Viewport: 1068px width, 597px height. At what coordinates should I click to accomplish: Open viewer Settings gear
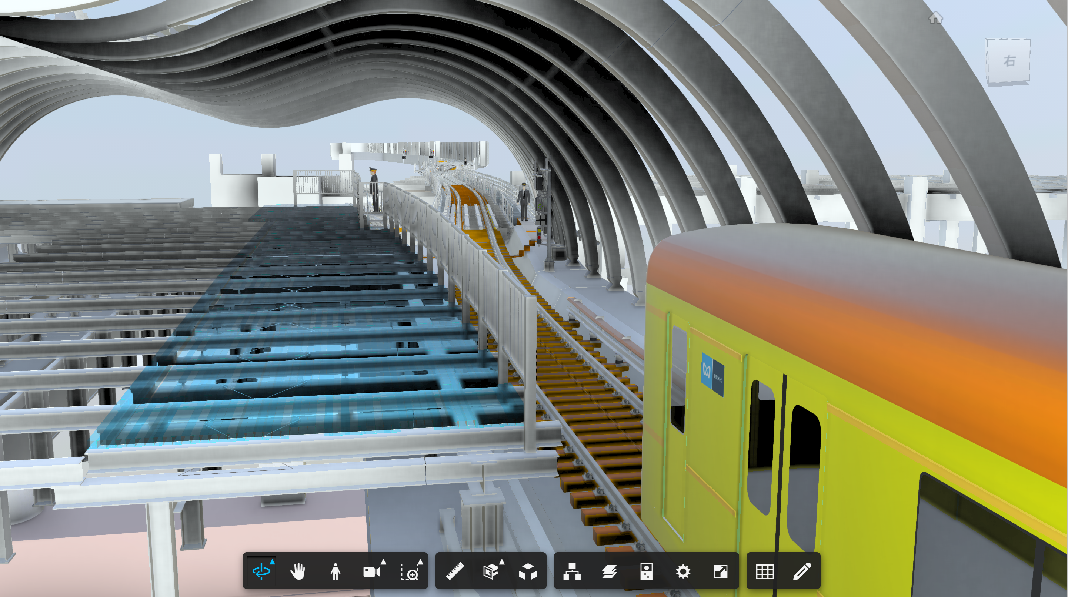[683, 571]
